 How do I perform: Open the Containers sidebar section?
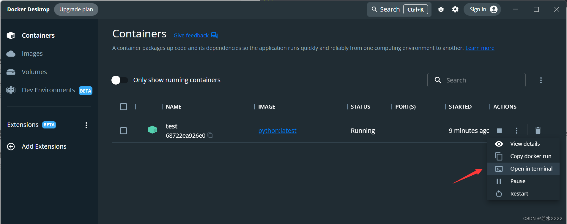(38, 35)
